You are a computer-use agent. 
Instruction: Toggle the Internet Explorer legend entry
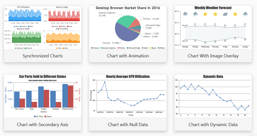pos(108,48)
